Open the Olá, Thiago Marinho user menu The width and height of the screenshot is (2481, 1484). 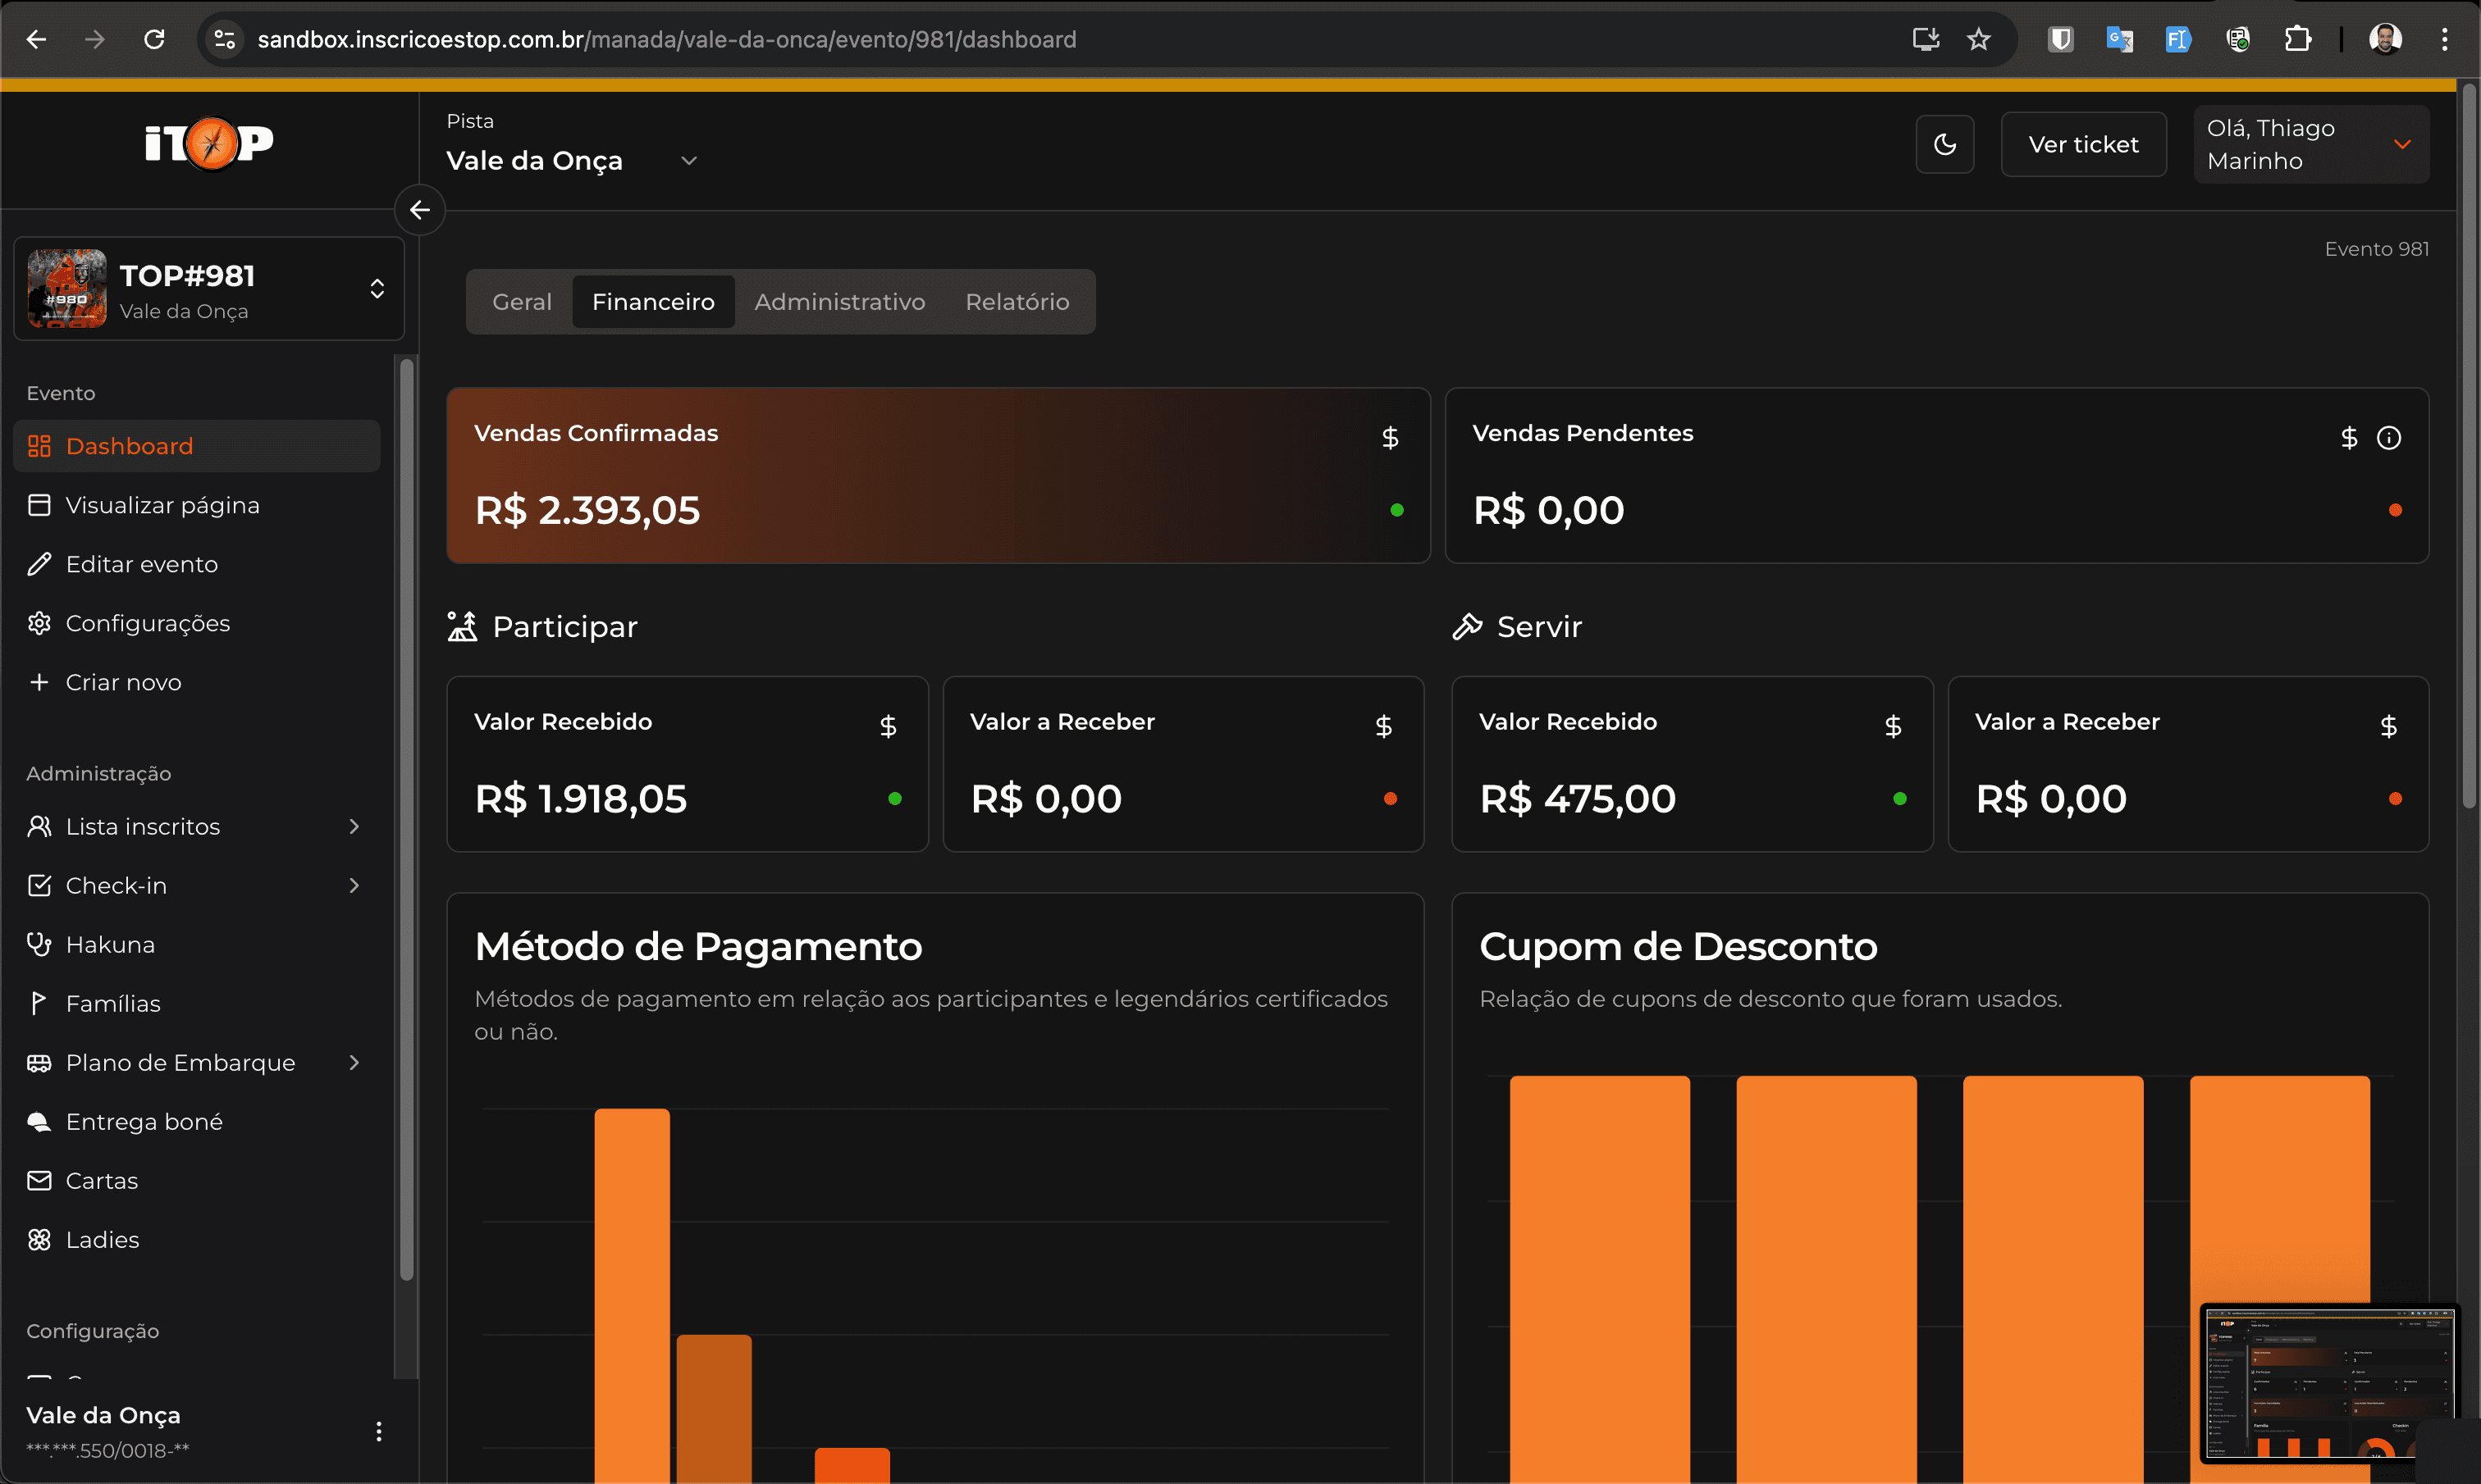click(x=2311, y=144)
